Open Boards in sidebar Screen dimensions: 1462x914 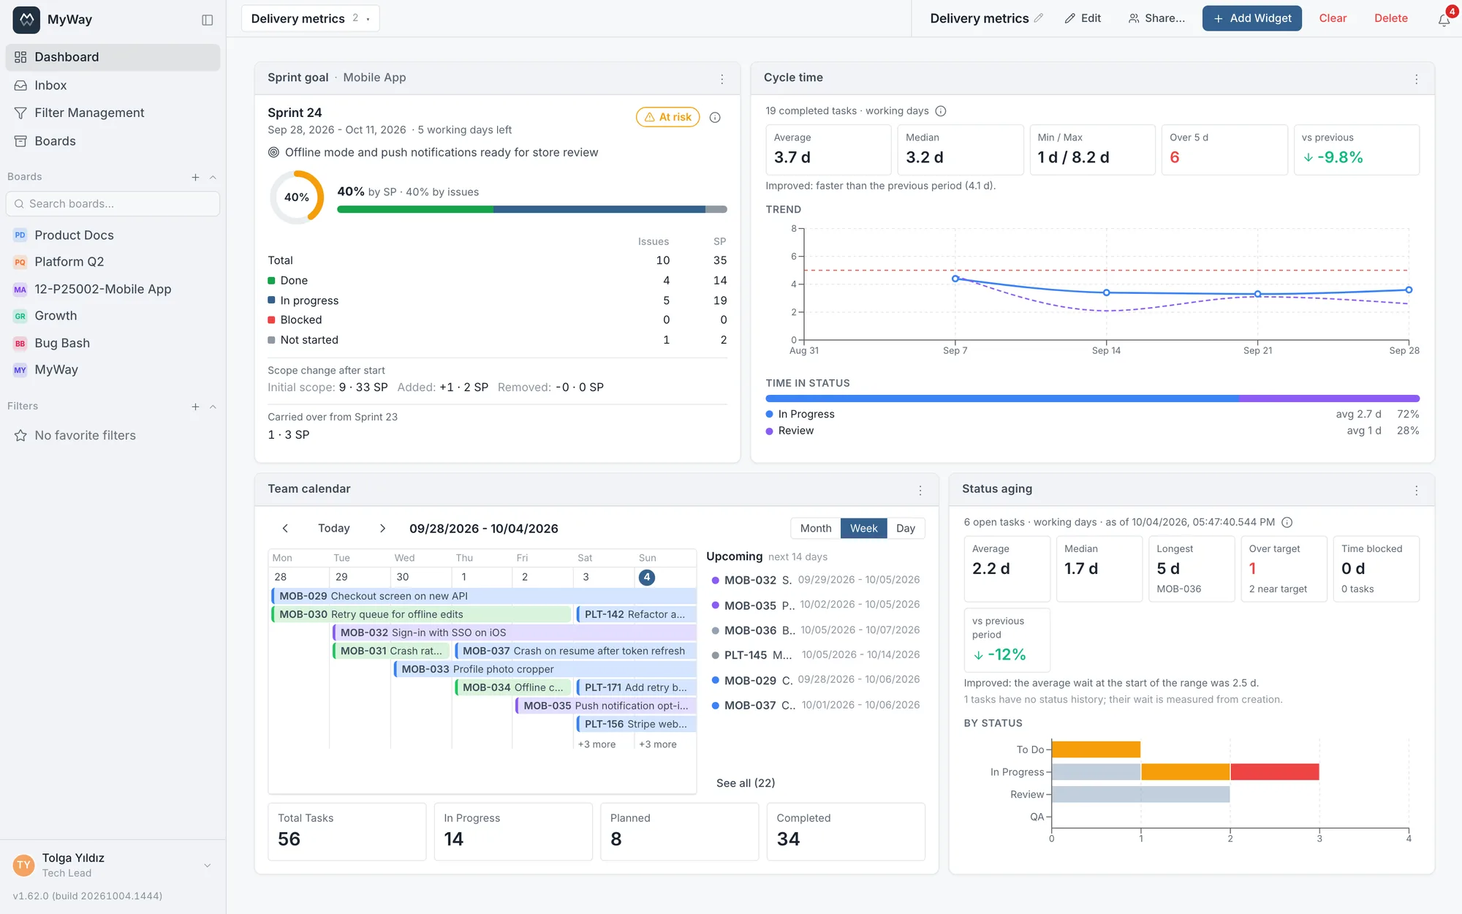pos(113,141)
